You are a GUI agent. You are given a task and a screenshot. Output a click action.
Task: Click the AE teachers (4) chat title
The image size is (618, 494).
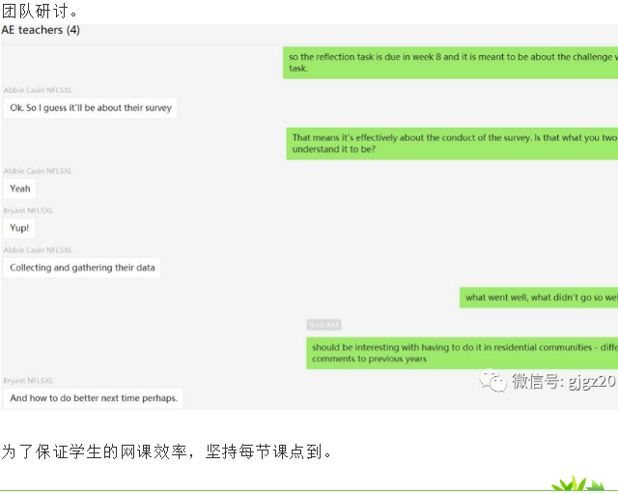pyautogui.click(x=41, y=30)
